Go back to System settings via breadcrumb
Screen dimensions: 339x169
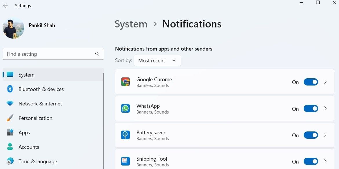click(x=131, y=24)
